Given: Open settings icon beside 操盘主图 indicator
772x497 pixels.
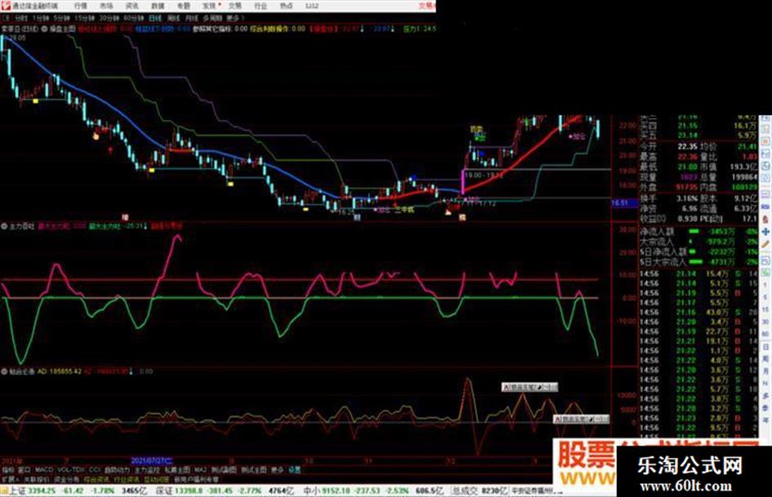Looking at the screenshot, I should pyautogui.click(x=44, y=29).
